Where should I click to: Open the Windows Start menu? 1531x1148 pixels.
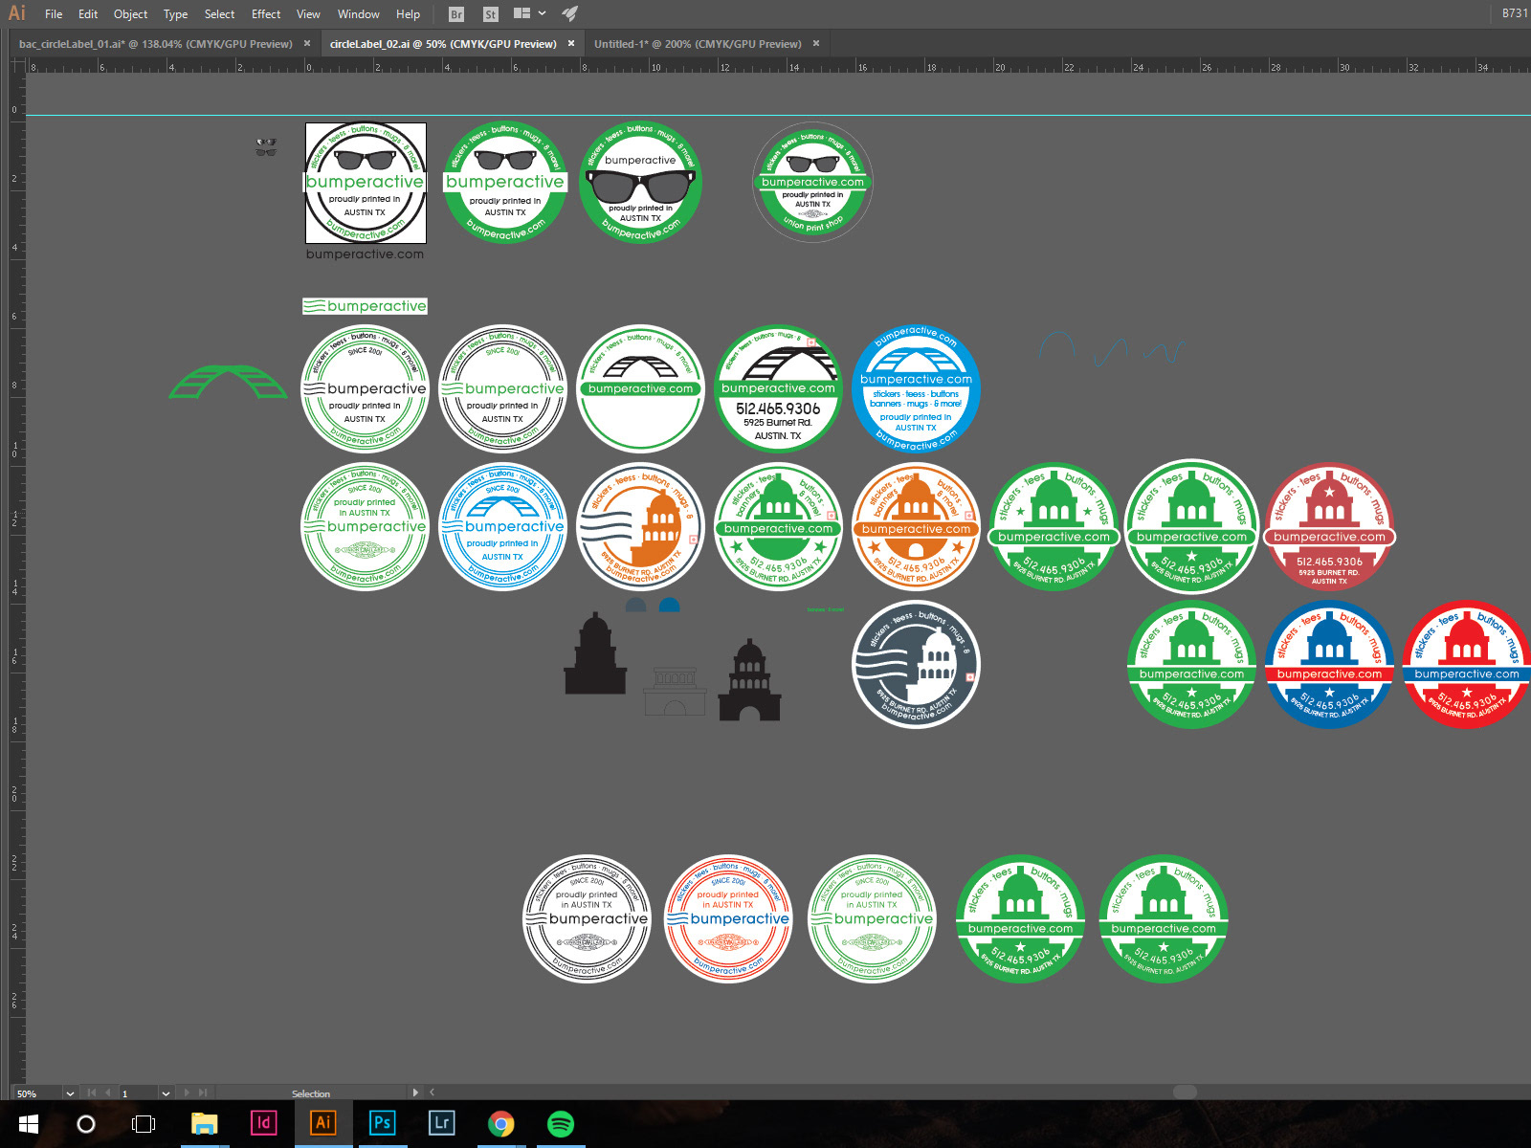[28, 1124]
